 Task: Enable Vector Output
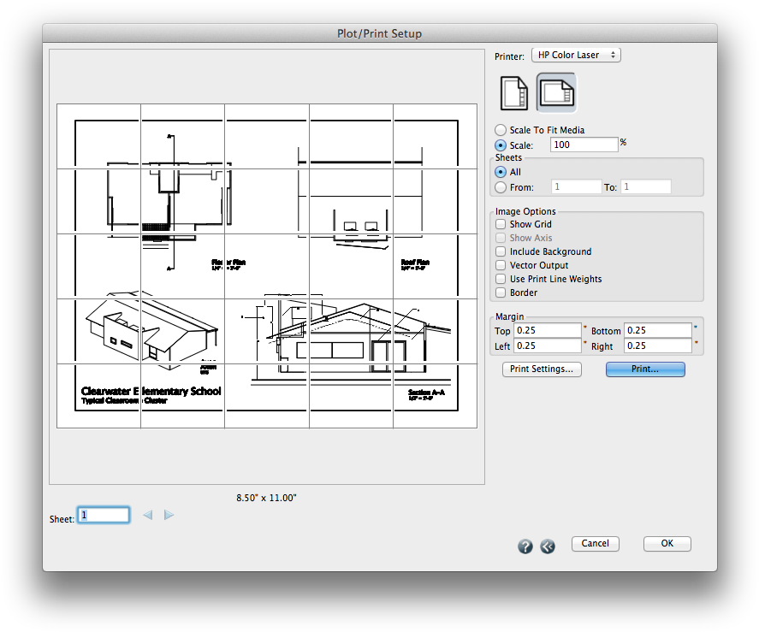click(500, 265)
